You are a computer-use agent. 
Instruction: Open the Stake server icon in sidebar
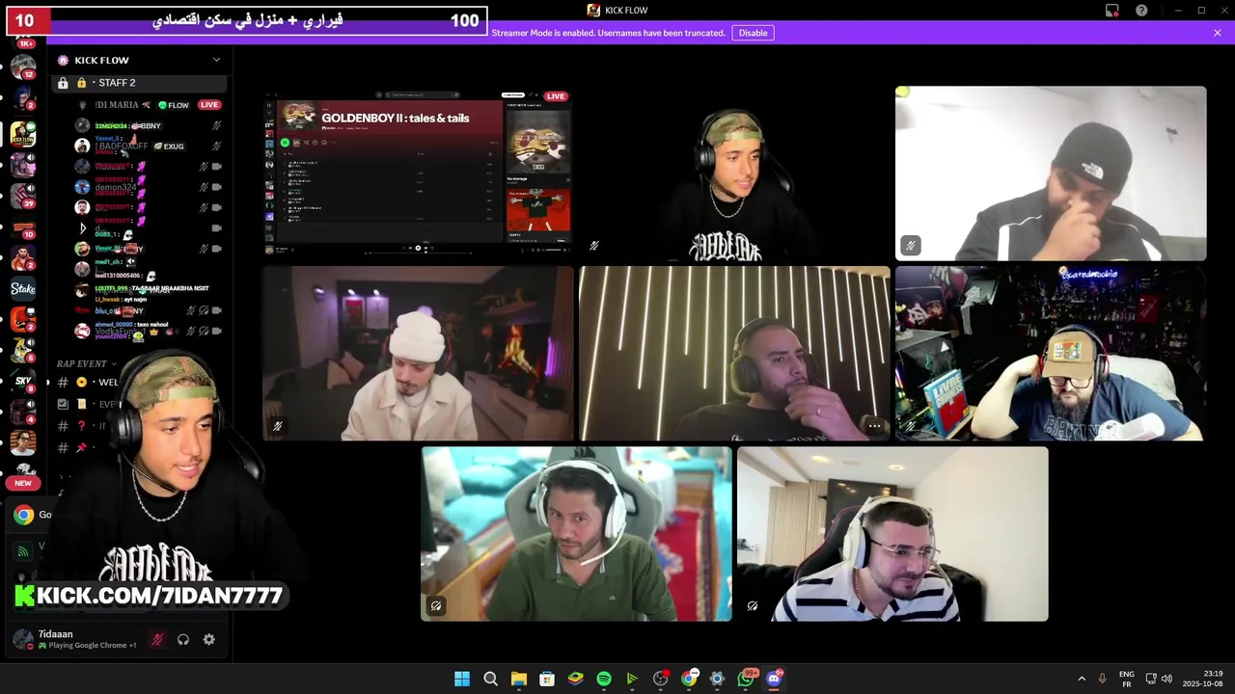(x=23, y=288)
